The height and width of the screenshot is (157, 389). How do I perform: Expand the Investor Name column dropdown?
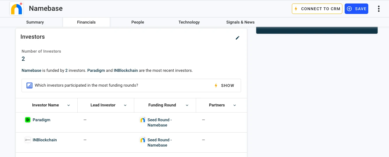click(69, 105)
